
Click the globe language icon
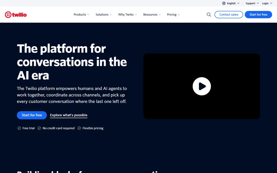224,3
